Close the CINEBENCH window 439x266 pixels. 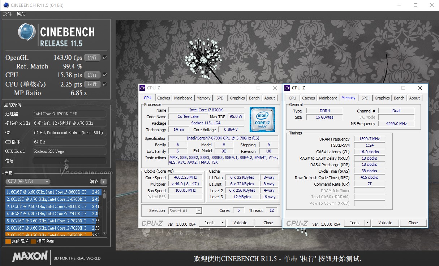(x=432, y=5)
